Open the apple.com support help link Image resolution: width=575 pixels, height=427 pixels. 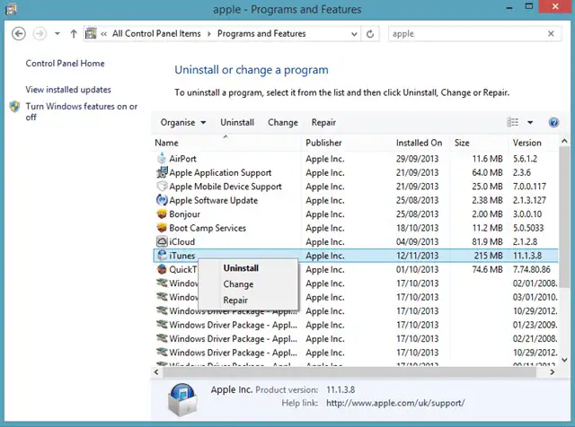pos(395,403)
